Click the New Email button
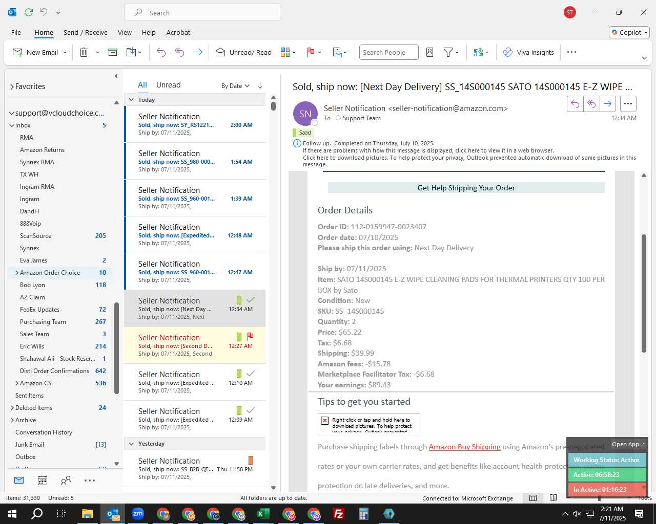 pos(35,52)
